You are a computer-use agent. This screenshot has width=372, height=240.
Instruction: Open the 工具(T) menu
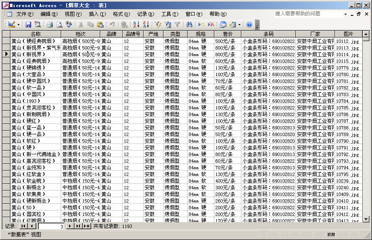170,14
